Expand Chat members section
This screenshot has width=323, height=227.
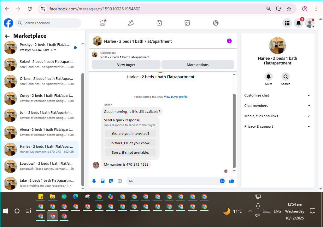coord(277,106)
